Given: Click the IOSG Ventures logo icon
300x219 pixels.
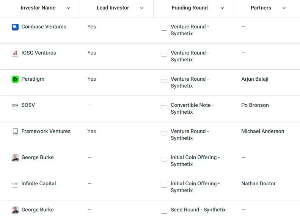Looking at the screenshot, I should (15, 53).
